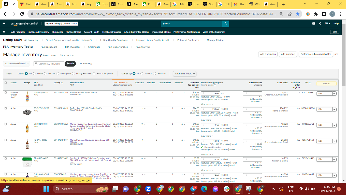Select the Search Suppressed status filter
346x195 pixels.
94,74
